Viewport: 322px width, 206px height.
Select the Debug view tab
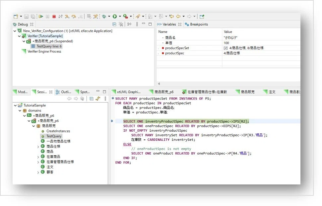23,24
